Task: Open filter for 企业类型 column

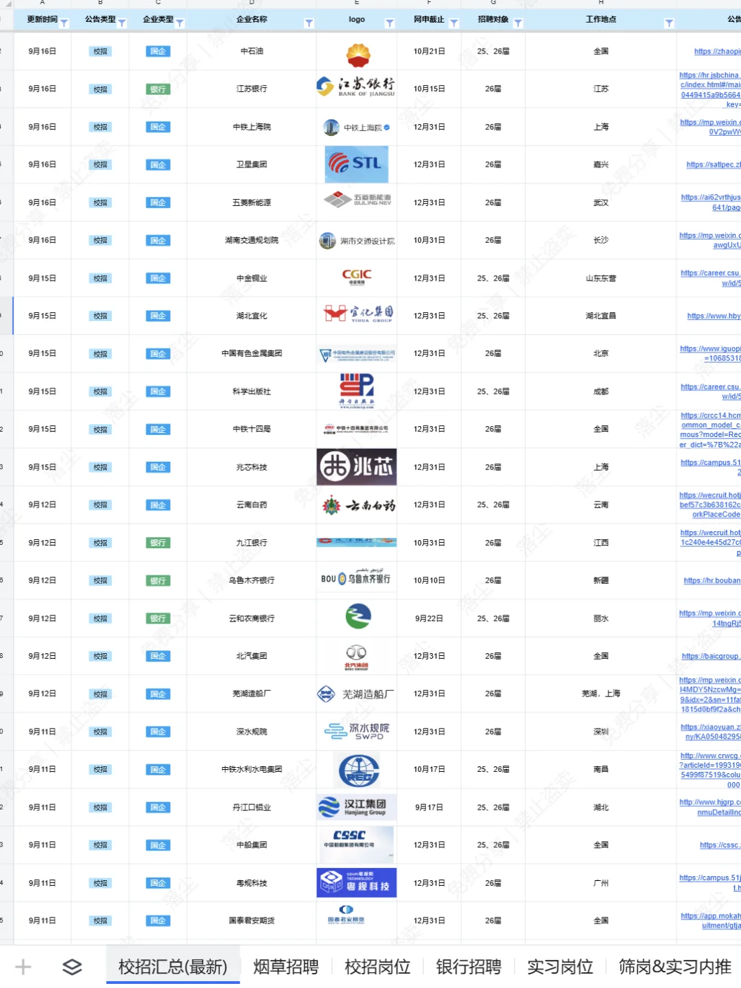Action: click(x=180, y=23)
